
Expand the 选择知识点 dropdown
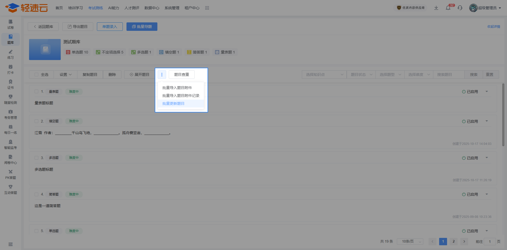point(324,75)
